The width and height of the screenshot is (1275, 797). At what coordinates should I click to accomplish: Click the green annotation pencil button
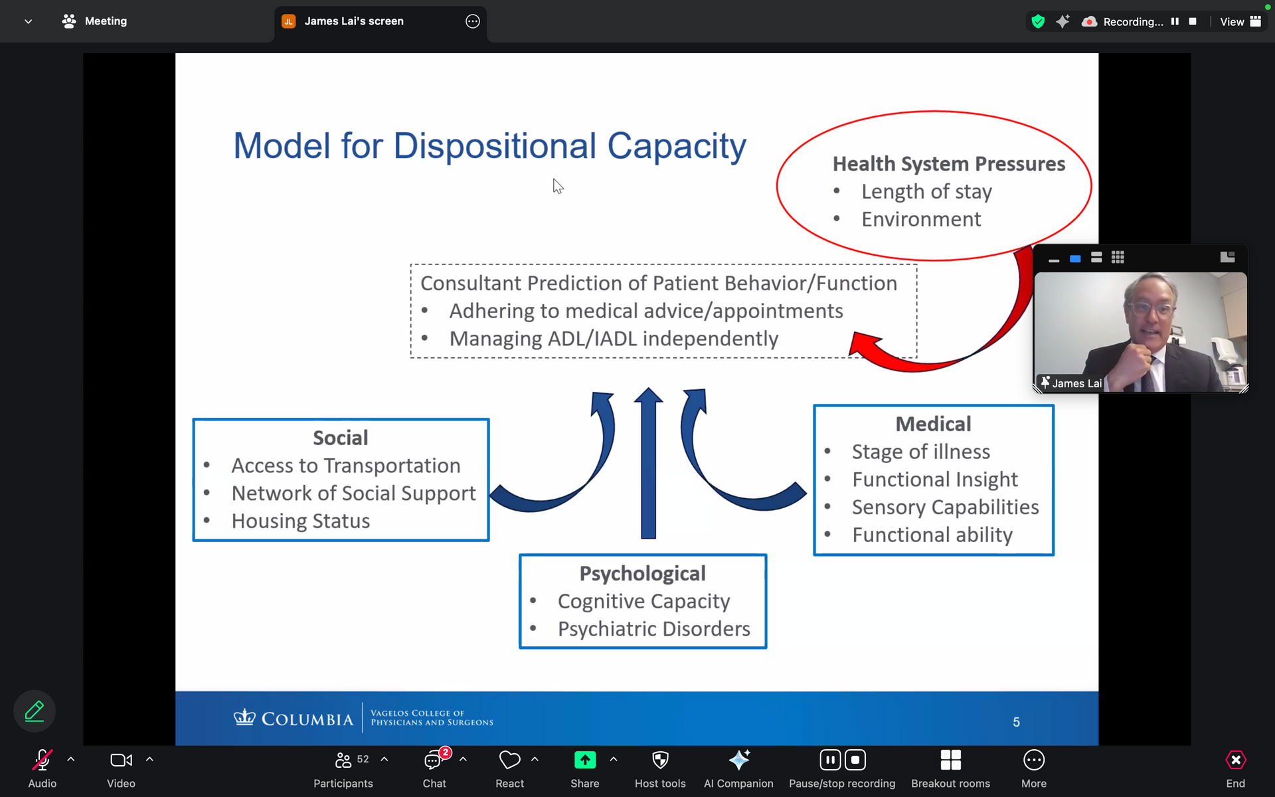(x=35, y=711)
